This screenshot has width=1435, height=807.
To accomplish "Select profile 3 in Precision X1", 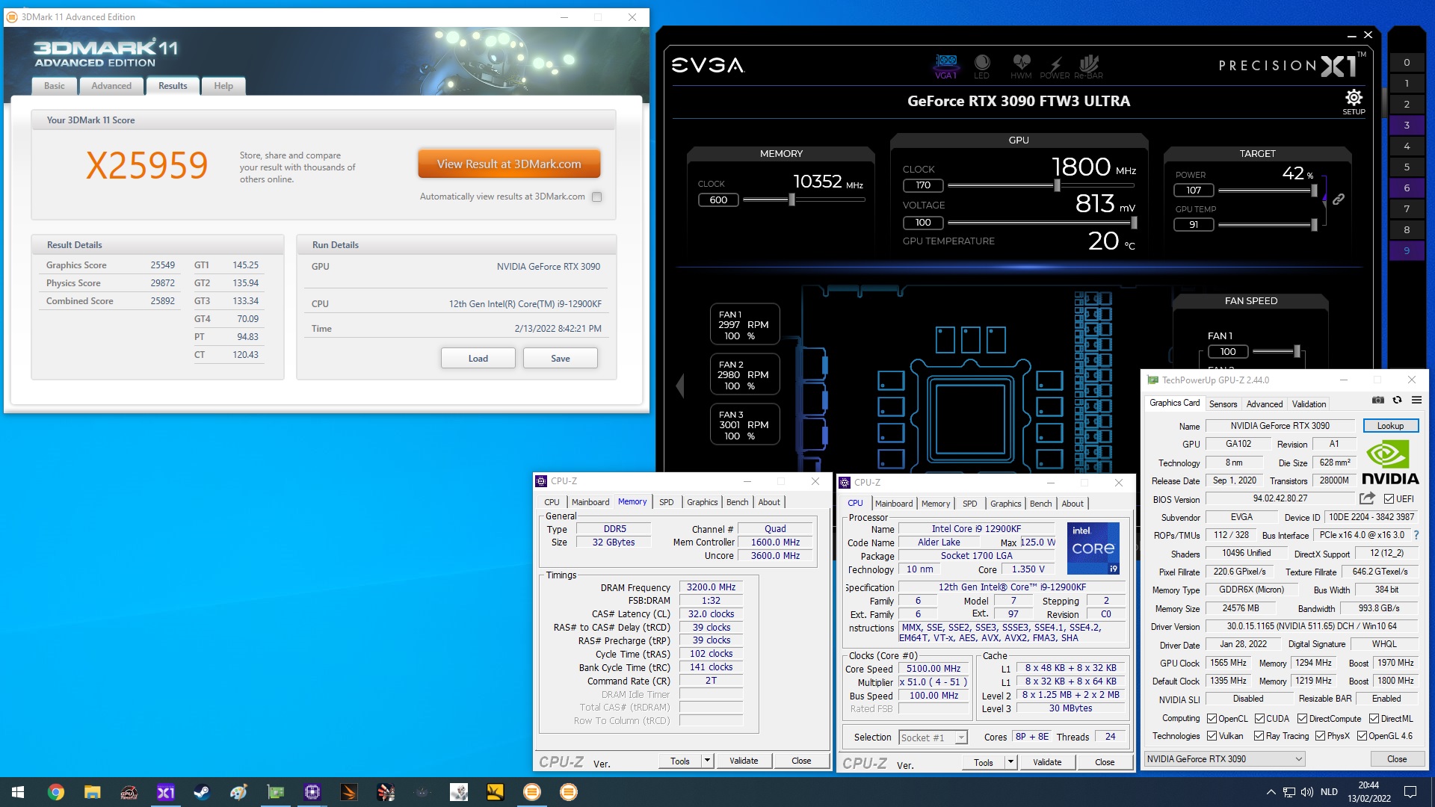I will point(1407,126).
